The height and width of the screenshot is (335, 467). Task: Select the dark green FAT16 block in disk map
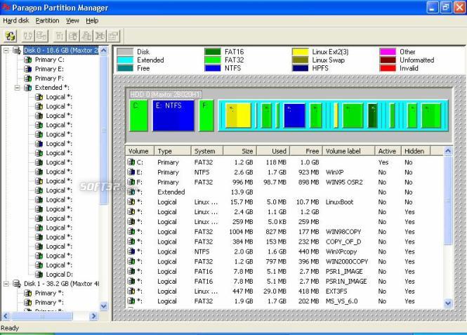pyautogui.click(x=373, y=116)
